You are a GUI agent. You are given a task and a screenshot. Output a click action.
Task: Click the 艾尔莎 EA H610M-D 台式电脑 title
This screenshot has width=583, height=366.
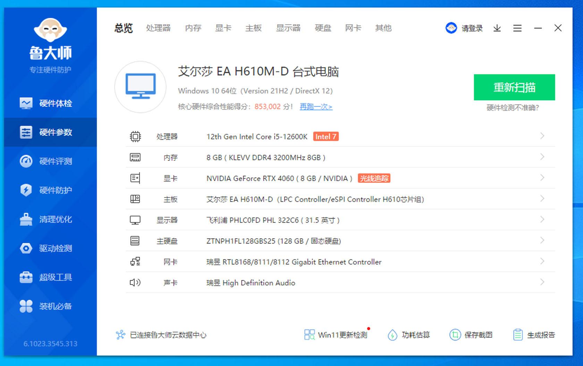click(x=258, y=71)
